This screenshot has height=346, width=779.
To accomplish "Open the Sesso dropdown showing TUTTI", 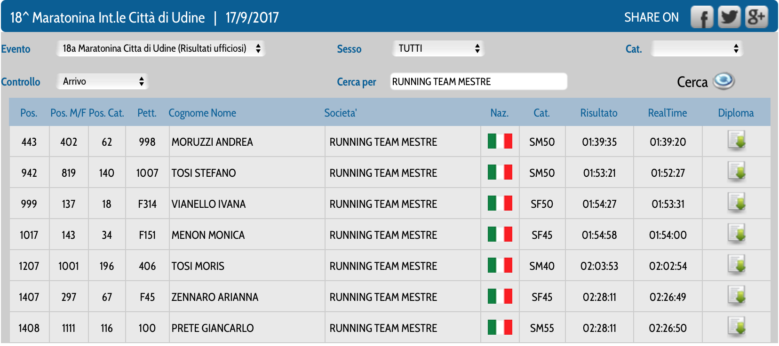I will coord(438,48).
